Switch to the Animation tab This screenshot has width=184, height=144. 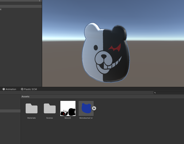point(9,89)
